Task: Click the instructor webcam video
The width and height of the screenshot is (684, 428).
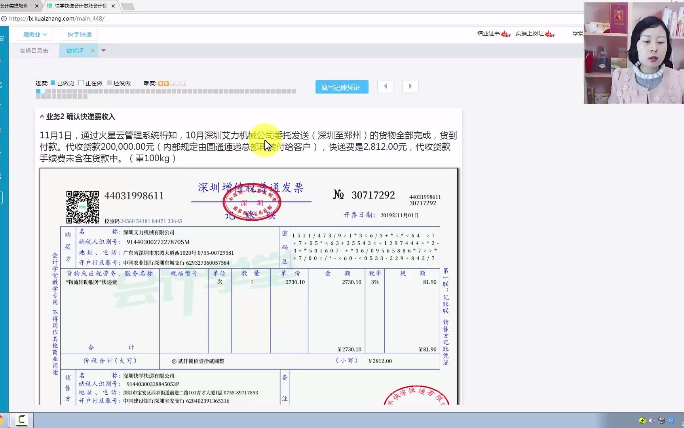Action: click(x=634, y=53)
